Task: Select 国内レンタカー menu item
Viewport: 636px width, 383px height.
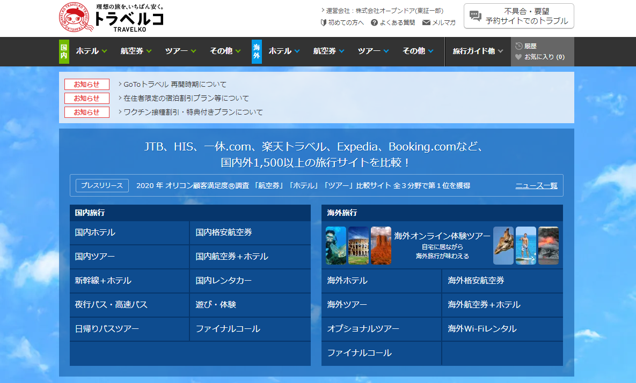Action: 250,281
